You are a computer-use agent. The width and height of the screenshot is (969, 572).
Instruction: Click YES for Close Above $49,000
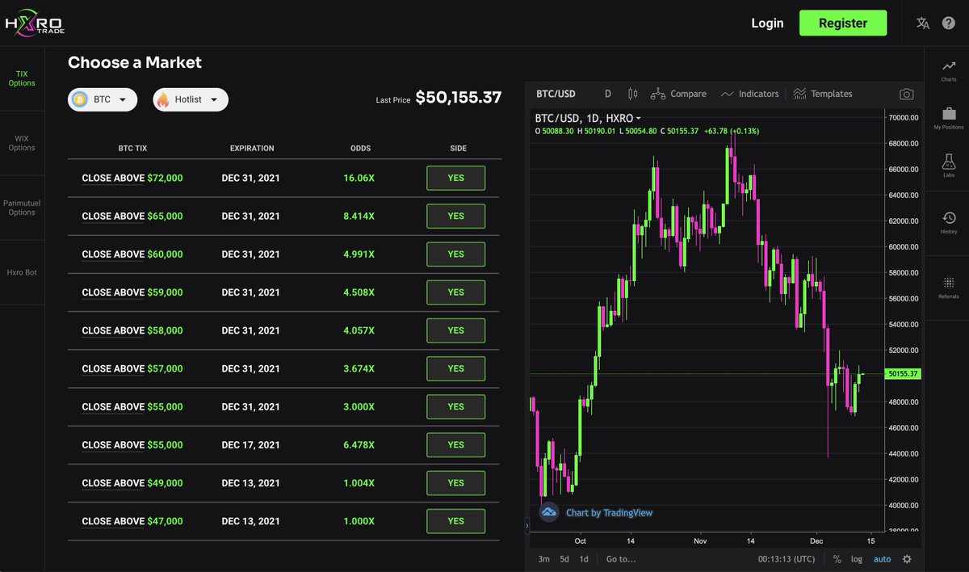coord(455,483)
